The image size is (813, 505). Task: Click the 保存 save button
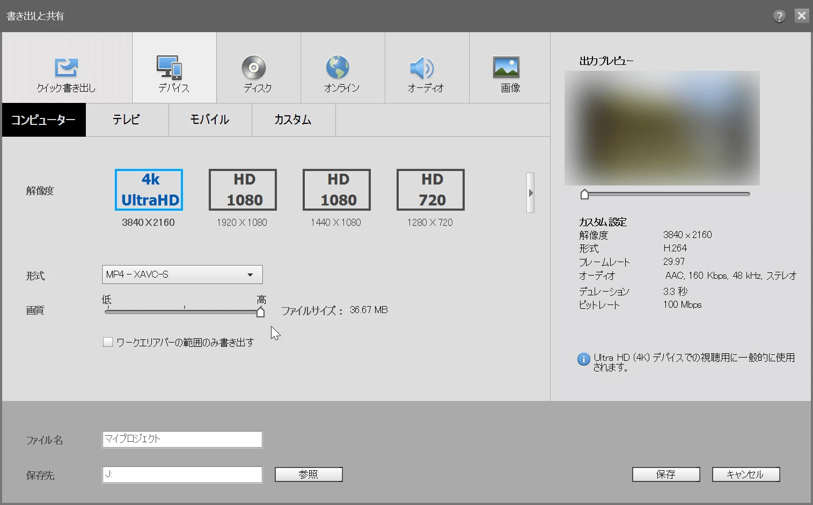[666, 474]
